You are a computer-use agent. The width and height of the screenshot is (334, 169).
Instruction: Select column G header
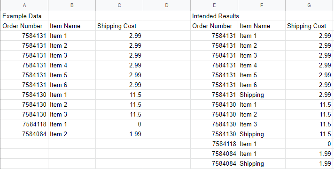(309, 5)
